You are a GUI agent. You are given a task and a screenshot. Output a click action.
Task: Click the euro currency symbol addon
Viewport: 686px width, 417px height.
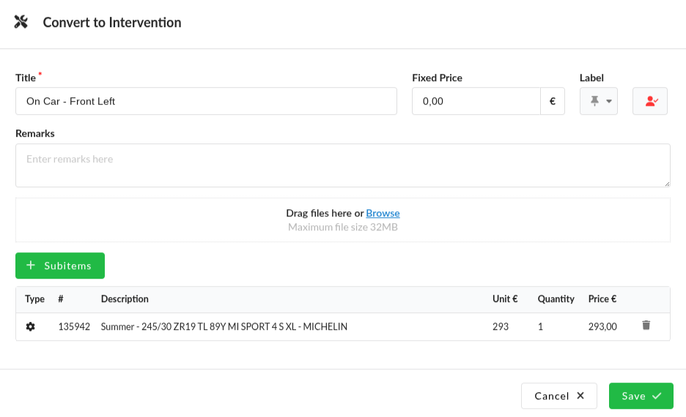pyautogui.click(x=553, y=102)
